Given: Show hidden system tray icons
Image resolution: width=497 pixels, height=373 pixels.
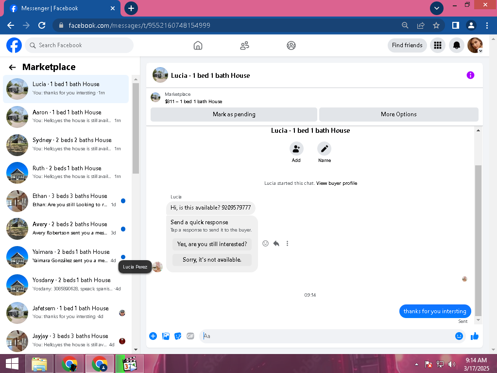Looking at the screenshot, I should (x=416, y=364).
